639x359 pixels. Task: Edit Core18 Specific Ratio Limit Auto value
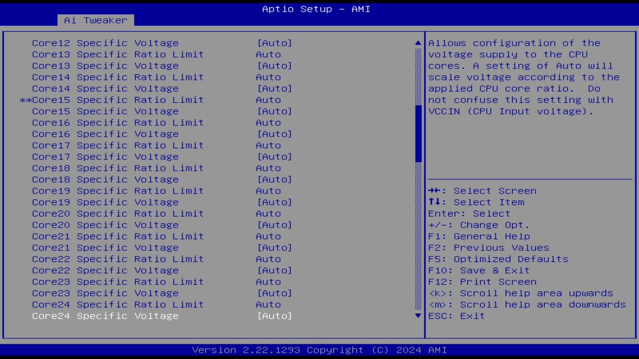[x=269, y=169]
